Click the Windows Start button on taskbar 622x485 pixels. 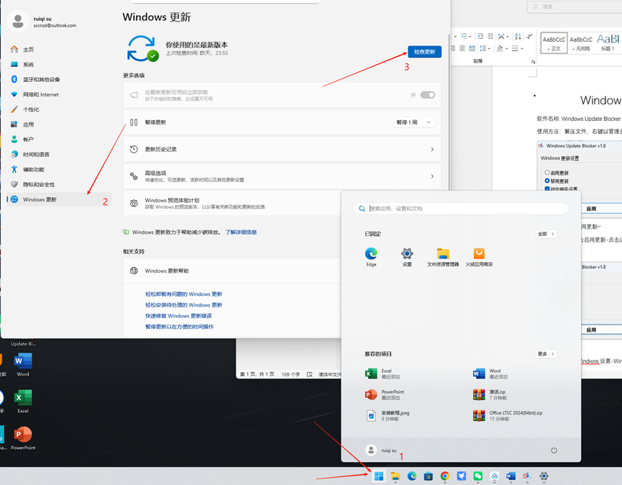pyautogui.click(x=379, y=476)
